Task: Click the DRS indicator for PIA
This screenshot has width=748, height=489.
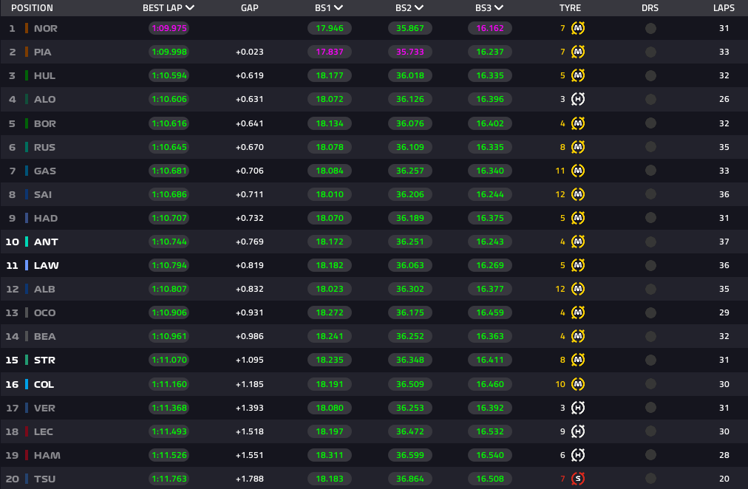Action: (x=650, y=52)
